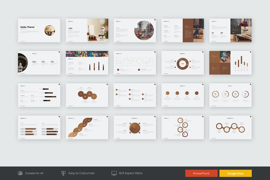This screenshot has height=180, width=270.
Task: Select the circular photo on the Profile slide
Action: click(144, 30)
